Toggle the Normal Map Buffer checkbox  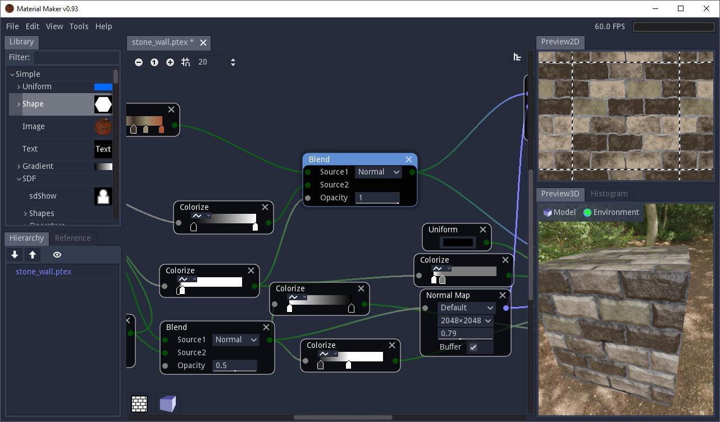click(473, 347)
